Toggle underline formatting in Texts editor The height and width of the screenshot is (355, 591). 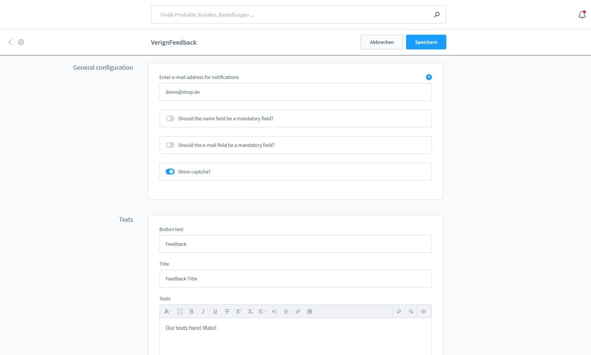215,311
